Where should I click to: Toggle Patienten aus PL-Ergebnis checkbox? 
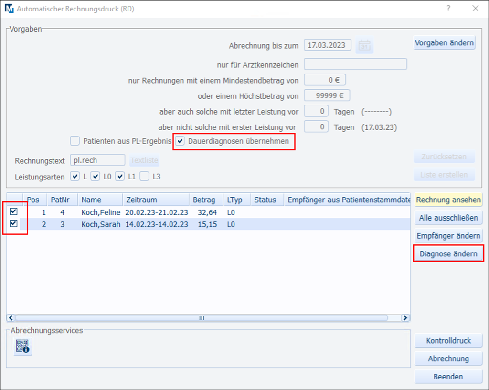click(x=75, y=141)
